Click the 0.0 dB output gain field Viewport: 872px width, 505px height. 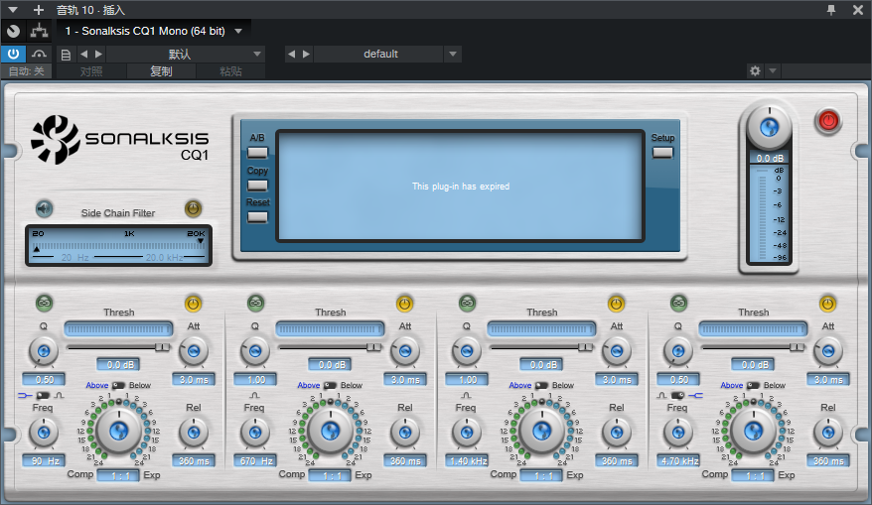pos(770,159)
